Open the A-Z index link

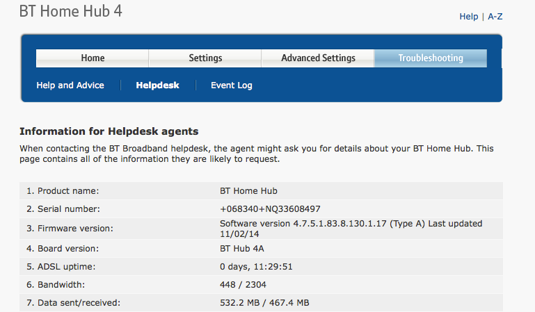(x=495, y=17)
